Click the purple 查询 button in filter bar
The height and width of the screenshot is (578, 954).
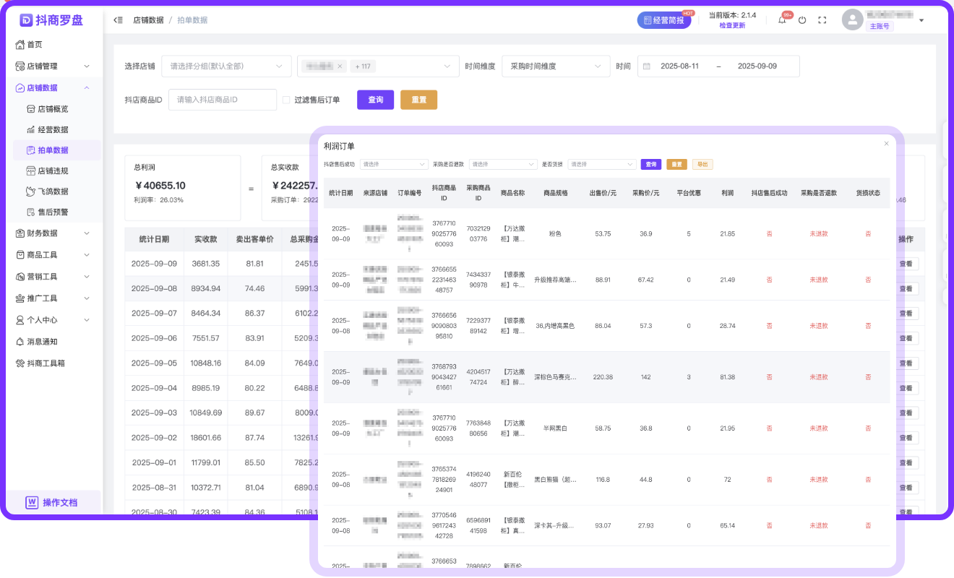[375, 100]
